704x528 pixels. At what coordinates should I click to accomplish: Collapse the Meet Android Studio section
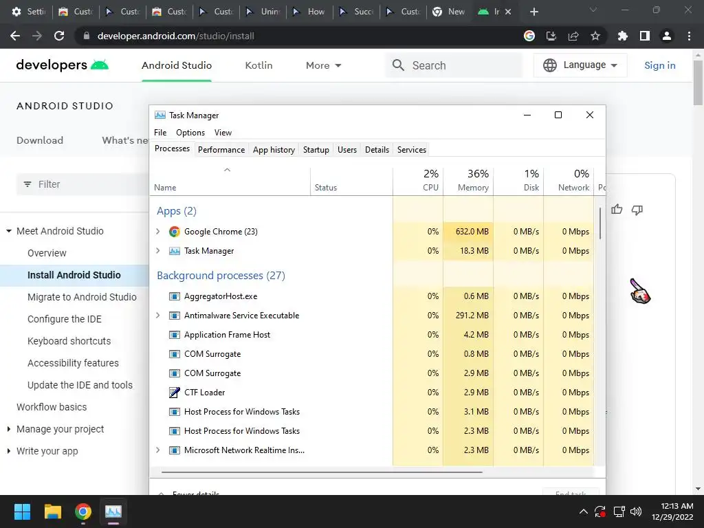pyautogui.click(x=8, y=231)
